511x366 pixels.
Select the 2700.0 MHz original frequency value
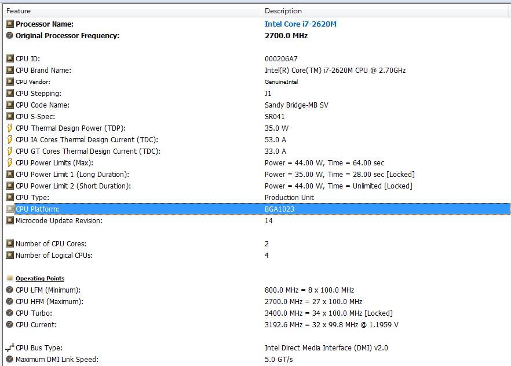pos(286,35)
